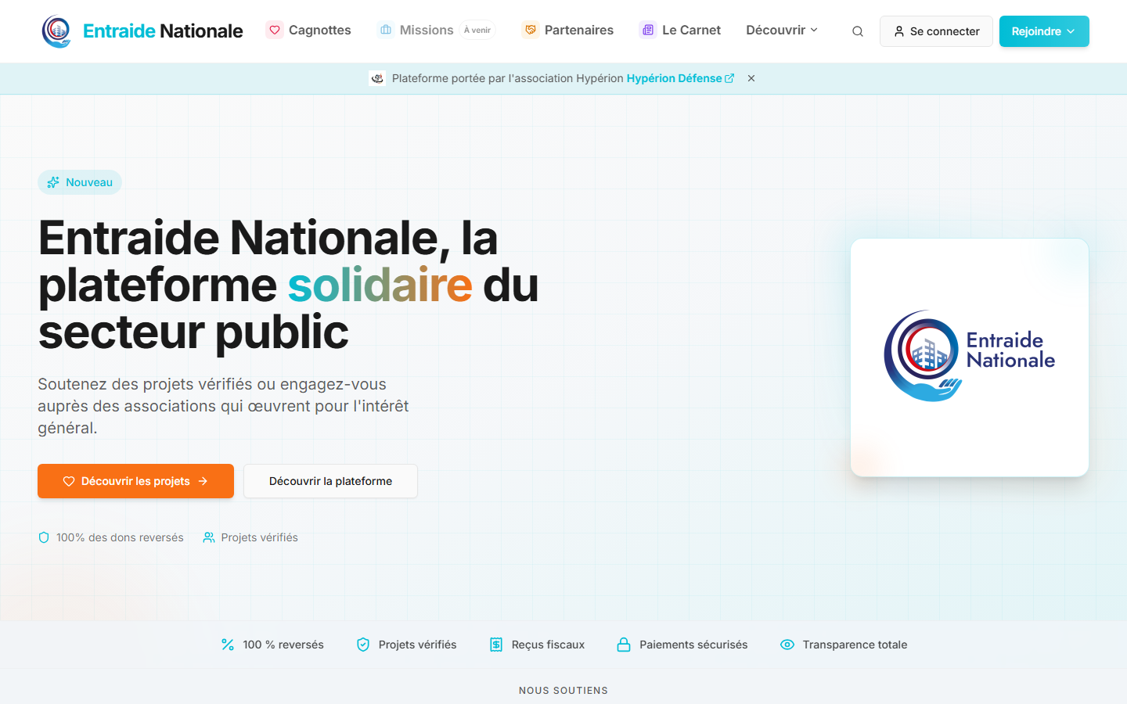
Task: Click the percent icon beside '100 % reversés'
Action: tap(228, 645)
